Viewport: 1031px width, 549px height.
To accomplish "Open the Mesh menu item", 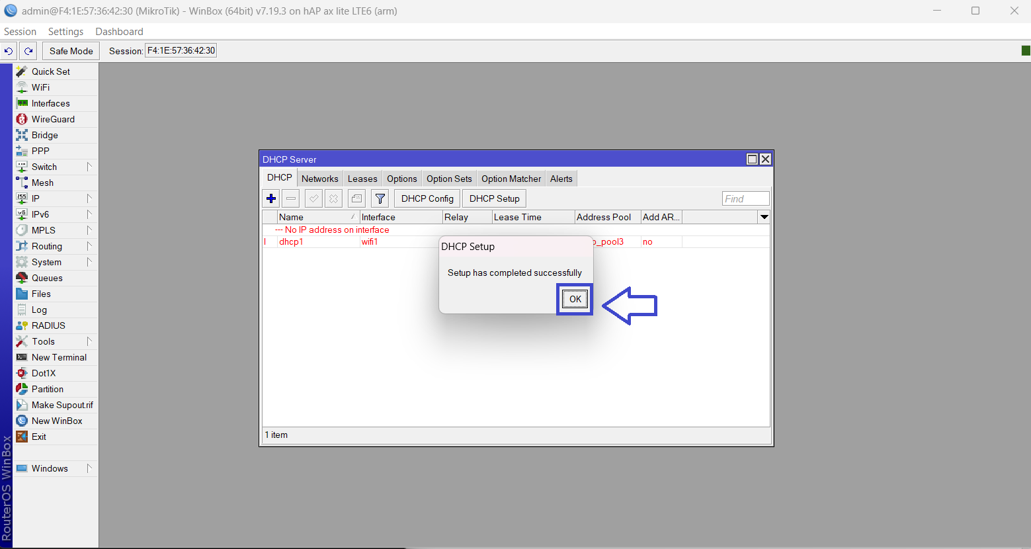I will pyautogui.click(x=56, y=183).
